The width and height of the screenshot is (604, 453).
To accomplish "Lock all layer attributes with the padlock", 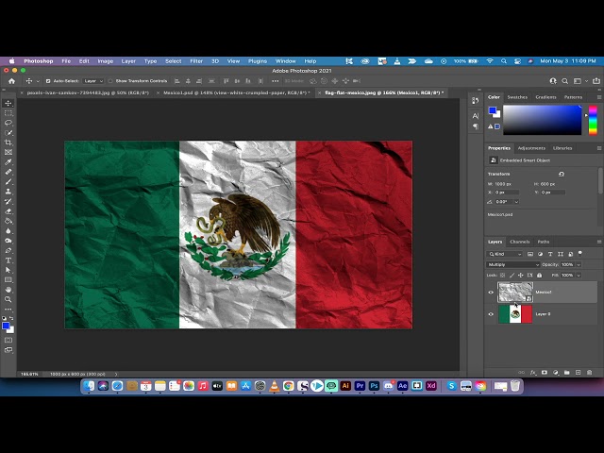I will 539,275.
